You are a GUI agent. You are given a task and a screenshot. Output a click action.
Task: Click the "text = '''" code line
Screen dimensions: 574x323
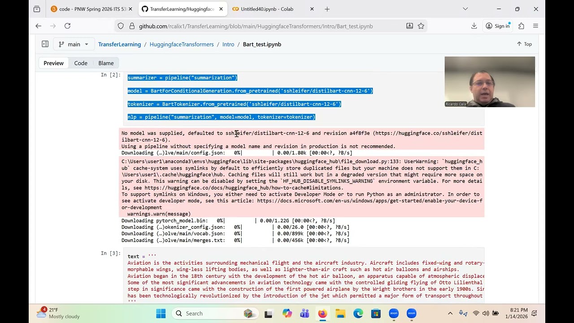(142, 257)
